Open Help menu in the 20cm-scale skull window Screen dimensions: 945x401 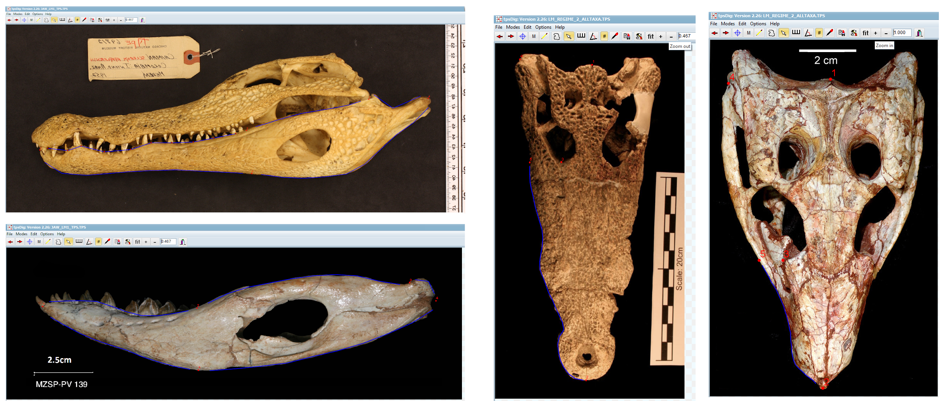click(560, 27)
